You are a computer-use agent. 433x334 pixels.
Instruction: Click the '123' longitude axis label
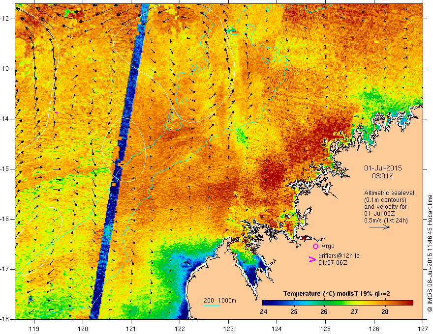(228, 329)
